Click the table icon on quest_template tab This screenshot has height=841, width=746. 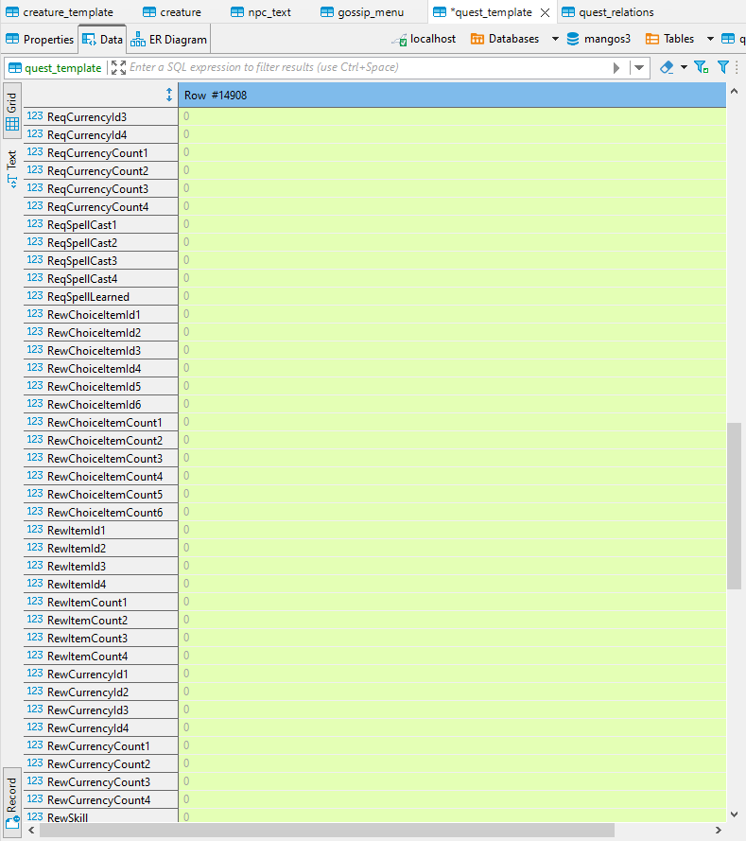pyautogui.click(x=440, y=11)
